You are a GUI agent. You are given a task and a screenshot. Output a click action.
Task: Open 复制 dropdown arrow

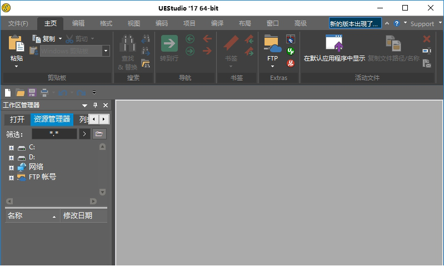(x=60, y=38)
